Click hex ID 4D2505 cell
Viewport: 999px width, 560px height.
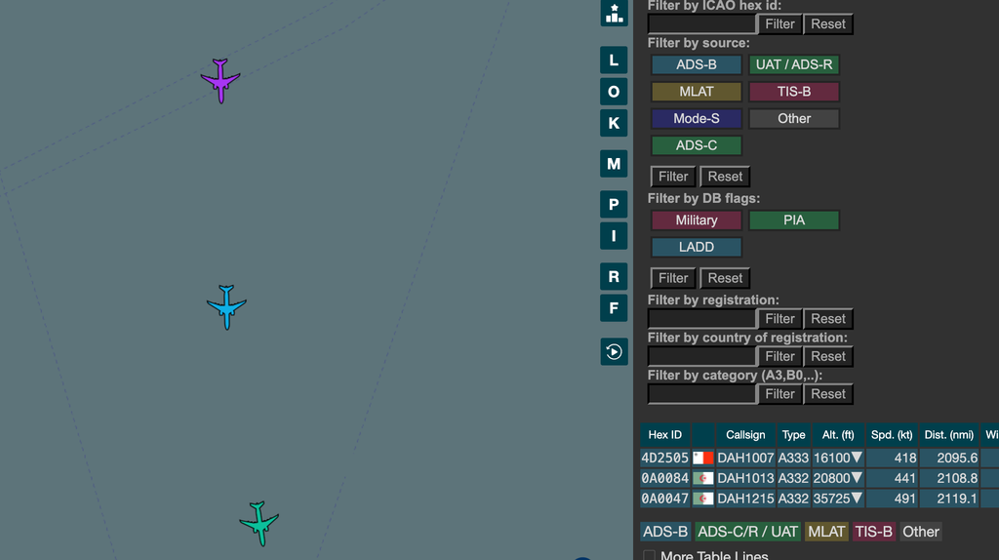pos(665,459)
